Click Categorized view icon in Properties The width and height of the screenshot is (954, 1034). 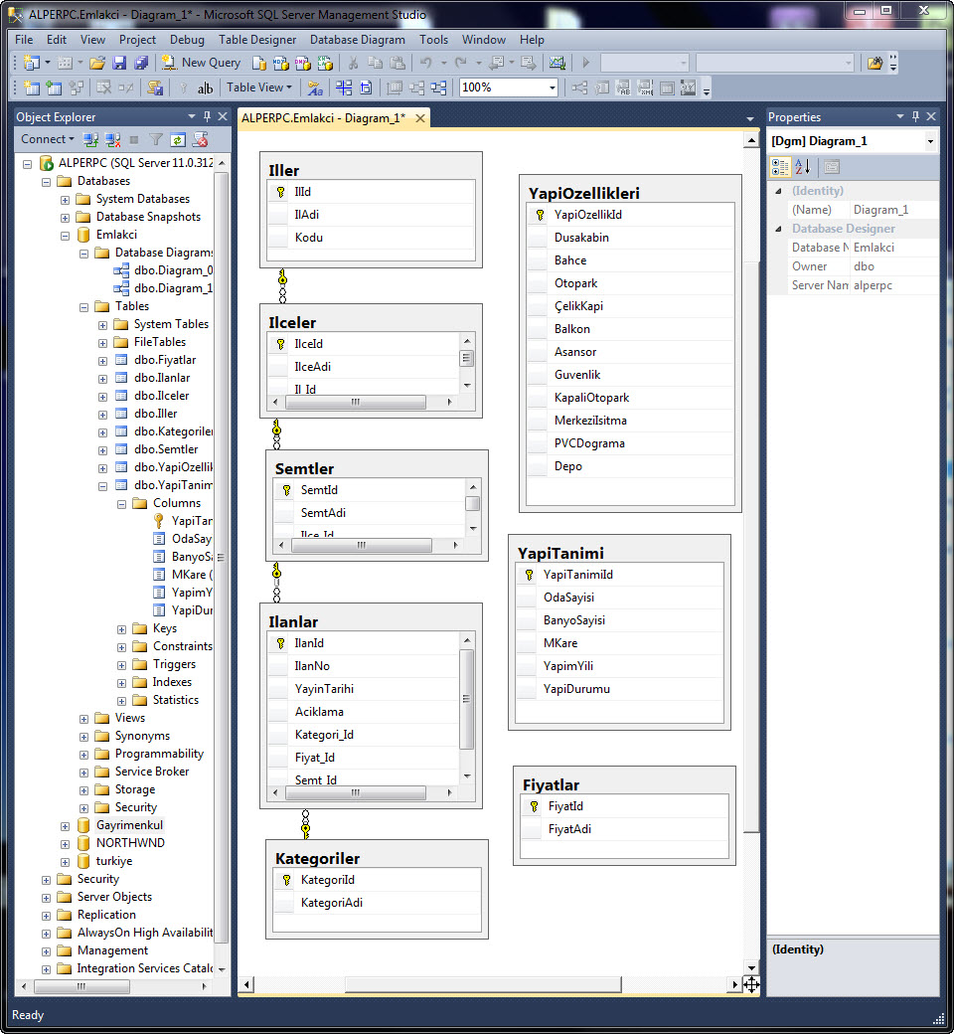[780, 167]
